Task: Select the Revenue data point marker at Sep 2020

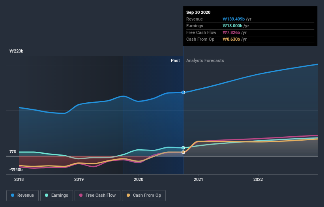Action: click(x=183, y=92)
